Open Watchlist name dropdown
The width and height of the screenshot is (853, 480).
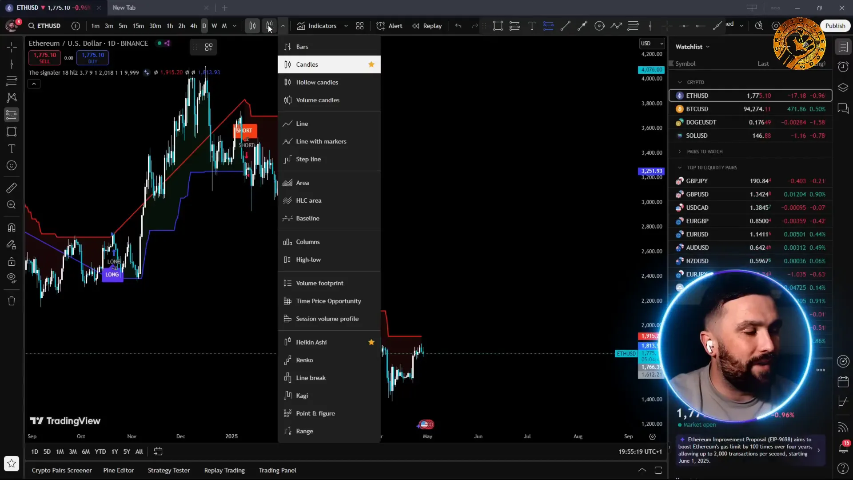[693, 47]
